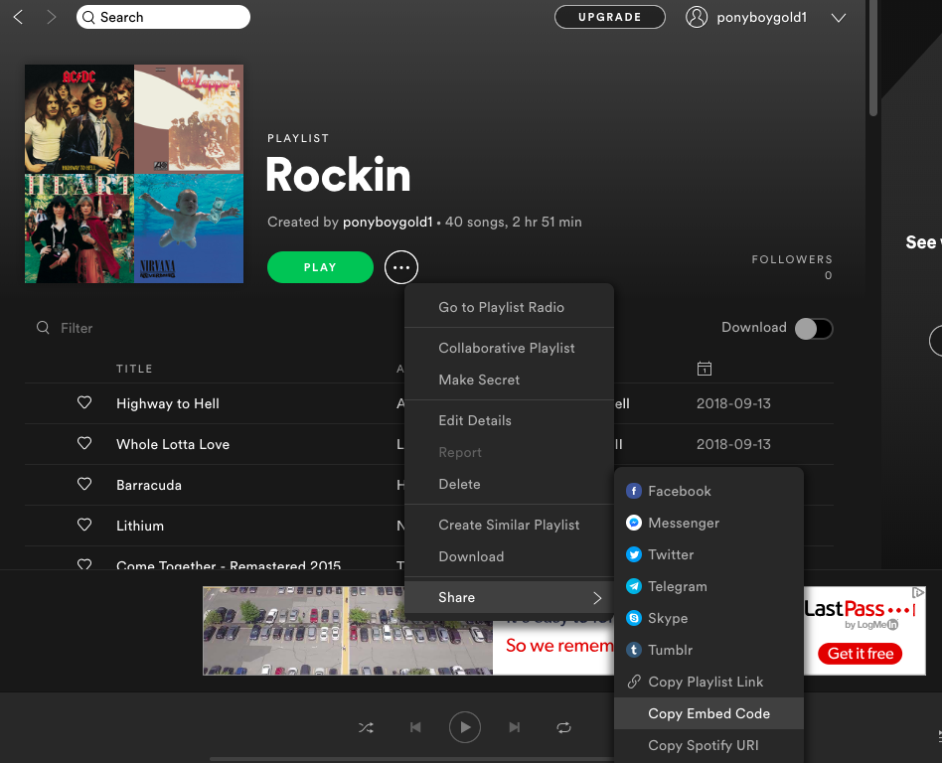942x763 pixels.
Task: Select Come Together - Remastered 2015 track
Action: click(229, 564)
